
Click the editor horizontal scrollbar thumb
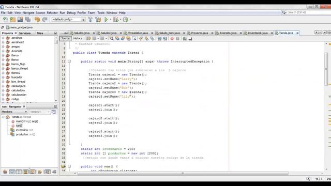coord(183,174)
